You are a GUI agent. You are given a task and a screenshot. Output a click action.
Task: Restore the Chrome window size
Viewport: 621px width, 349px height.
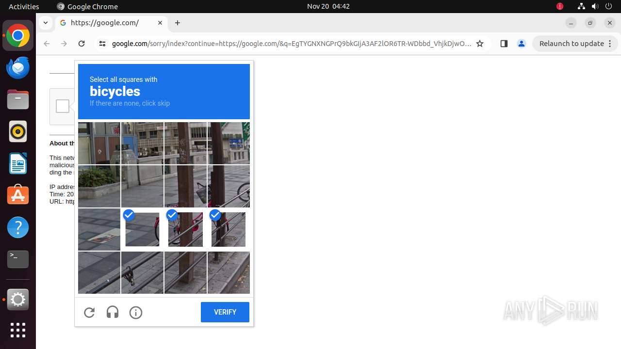tap(590, 23)
